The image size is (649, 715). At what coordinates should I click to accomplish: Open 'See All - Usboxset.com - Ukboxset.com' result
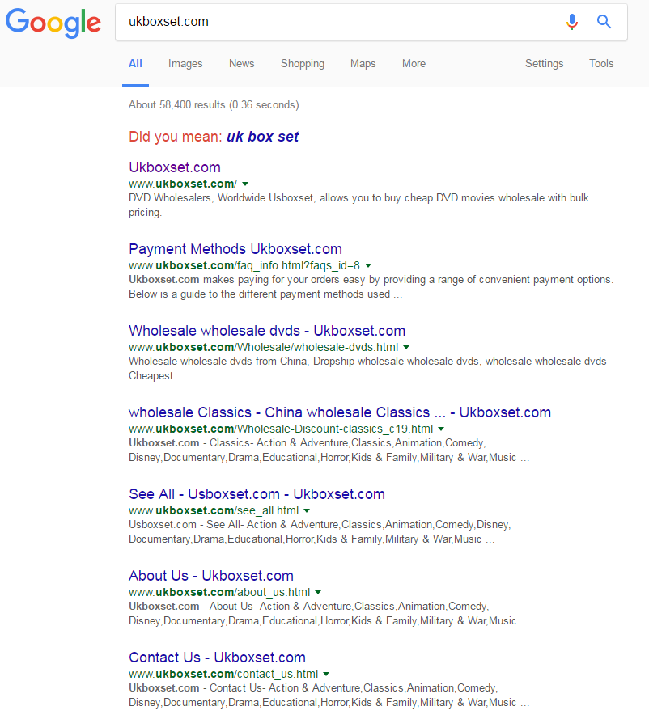tap(257, 494)
